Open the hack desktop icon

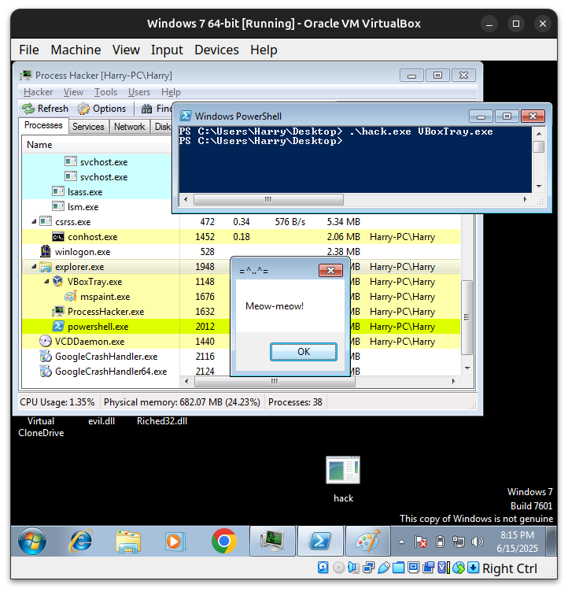[343, 478]
